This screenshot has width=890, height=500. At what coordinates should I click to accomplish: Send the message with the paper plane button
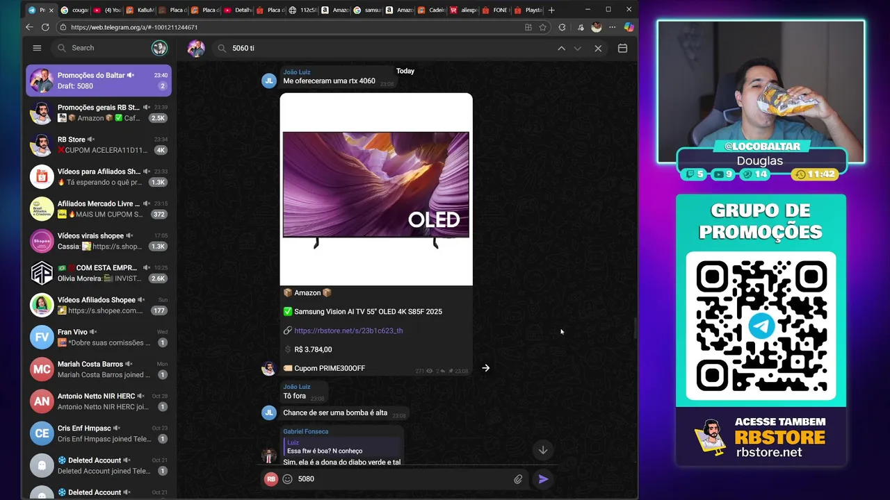(x=543, y=478)
